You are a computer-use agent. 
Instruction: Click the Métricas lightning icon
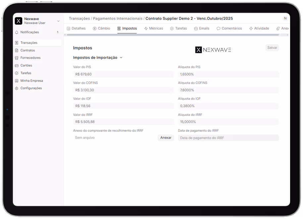click(x=146, y=28)
